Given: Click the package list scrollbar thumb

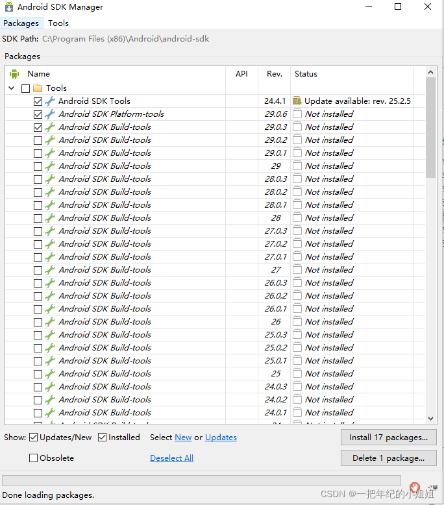Looking at the screenshot, I should point(430,127).
